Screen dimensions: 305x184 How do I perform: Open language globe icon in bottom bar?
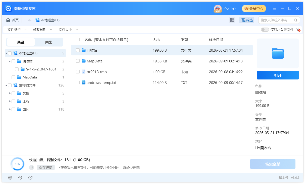10,177
